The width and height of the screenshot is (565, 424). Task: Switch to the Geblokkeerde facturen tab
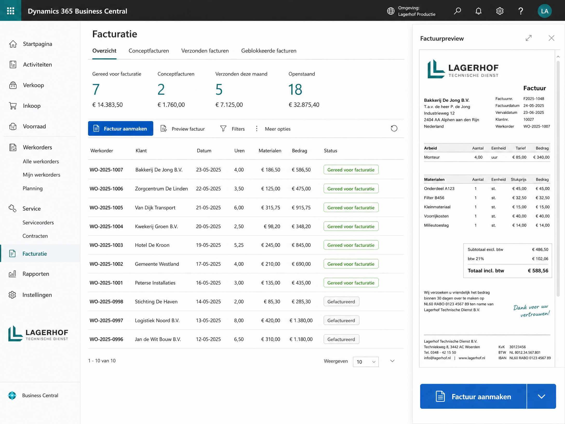click(269, 51)
